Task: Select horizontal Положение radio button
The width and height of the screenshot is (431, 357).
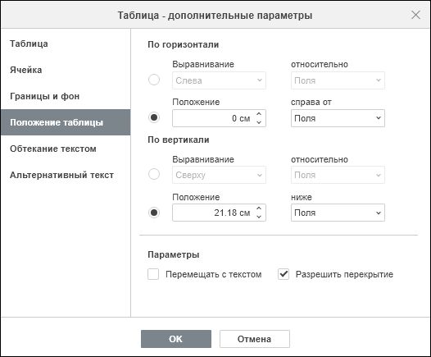Action: click(154, 117)
